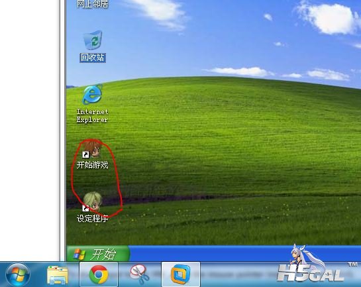The image size is (361, 287).
Task: Click the XP 开始 Start button
Action: pyautogui.click(x=98, y=253)
